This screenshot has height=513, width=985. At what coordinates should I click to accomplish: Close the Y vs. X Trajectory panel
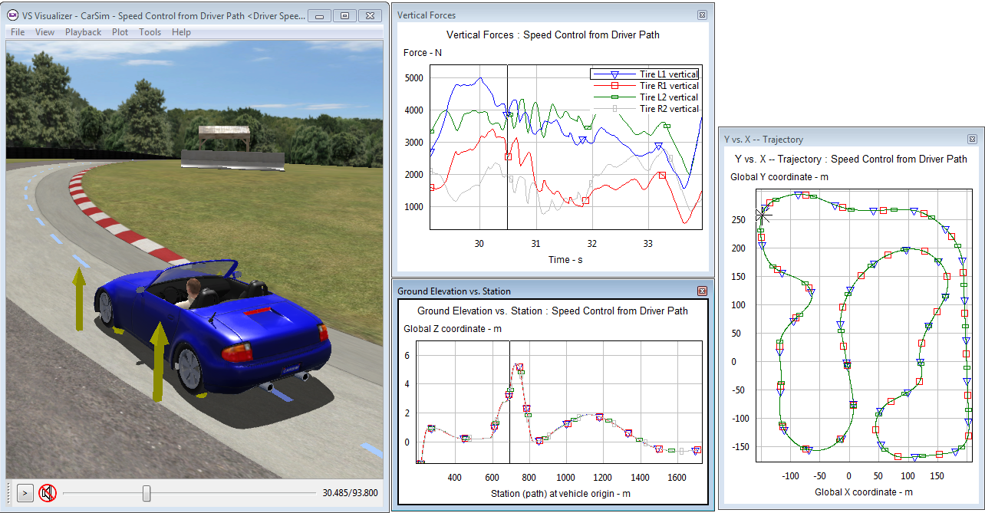[972, 140]
